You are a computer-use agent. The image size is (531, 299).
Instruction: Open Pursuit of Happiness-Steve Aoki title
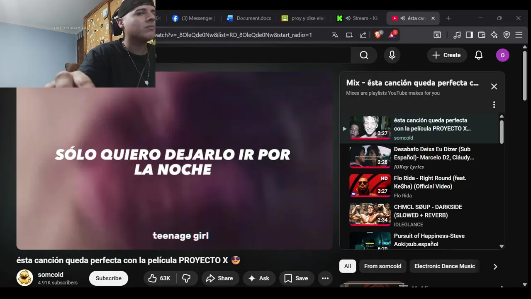(429, 240)
